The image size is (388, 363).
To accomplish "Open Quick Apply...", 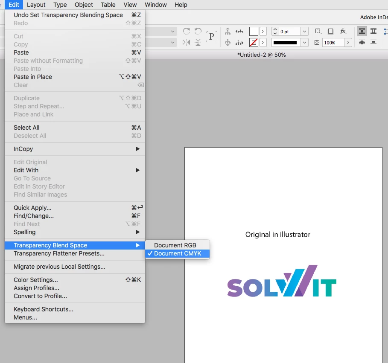I will (75, 208).
